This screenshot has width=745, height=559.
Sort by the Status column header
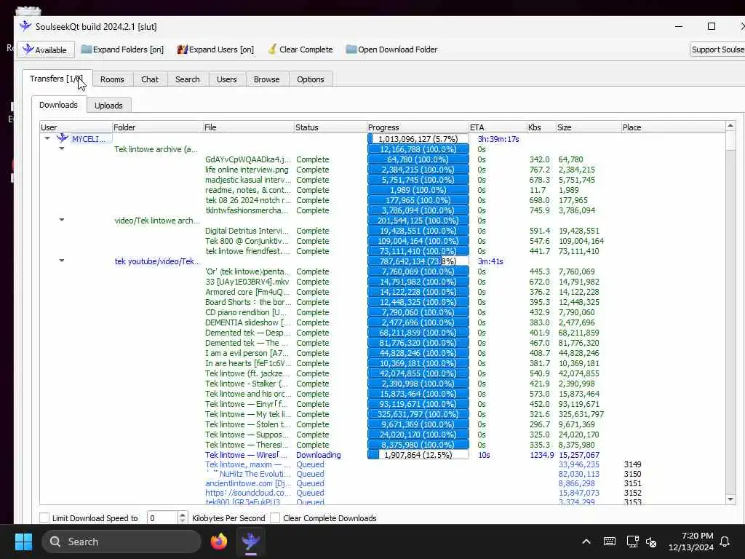click(330, 127)
